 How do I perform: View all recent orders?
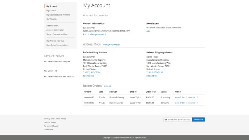coord(107,86)
